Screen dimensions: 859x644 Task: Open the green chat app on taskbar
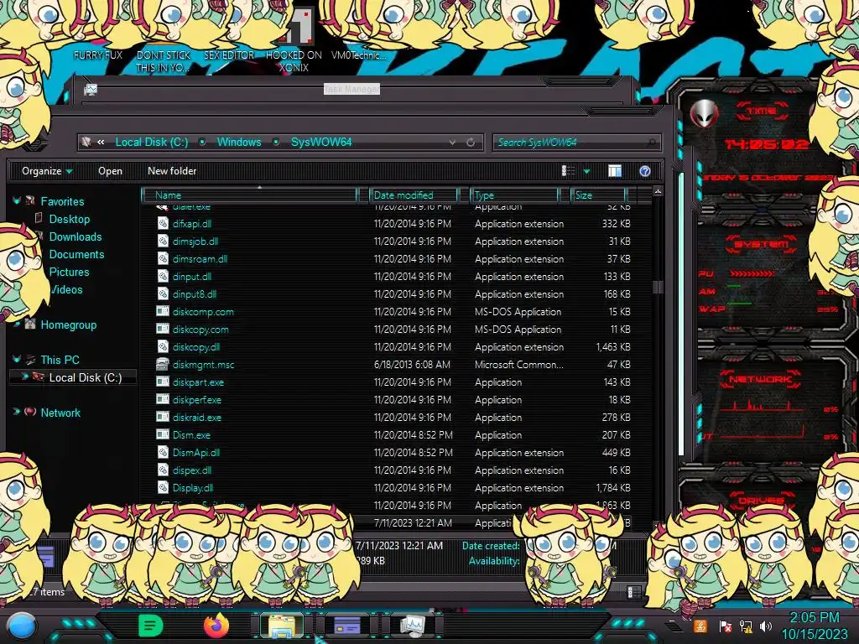click(151, 626)
